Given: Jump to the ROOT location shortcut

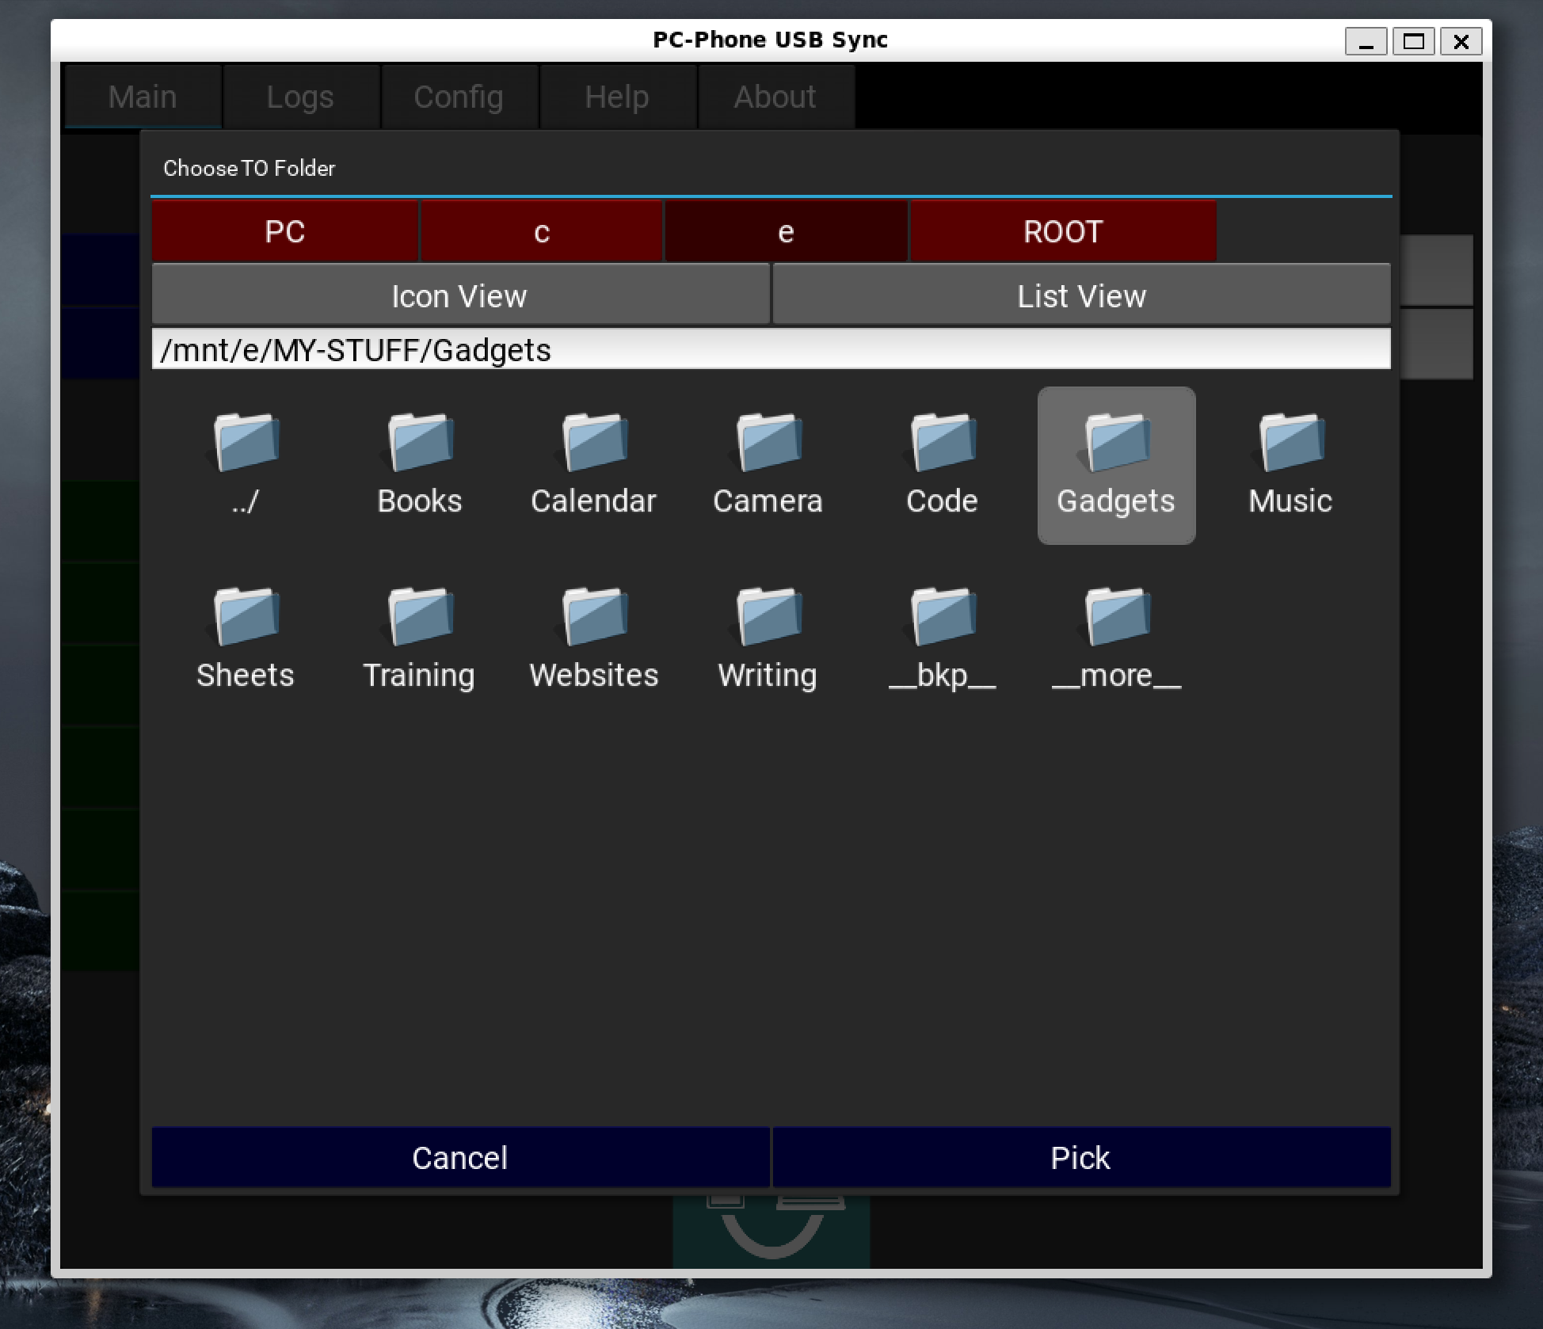Looking at the screenshot, I should 1062,231.
